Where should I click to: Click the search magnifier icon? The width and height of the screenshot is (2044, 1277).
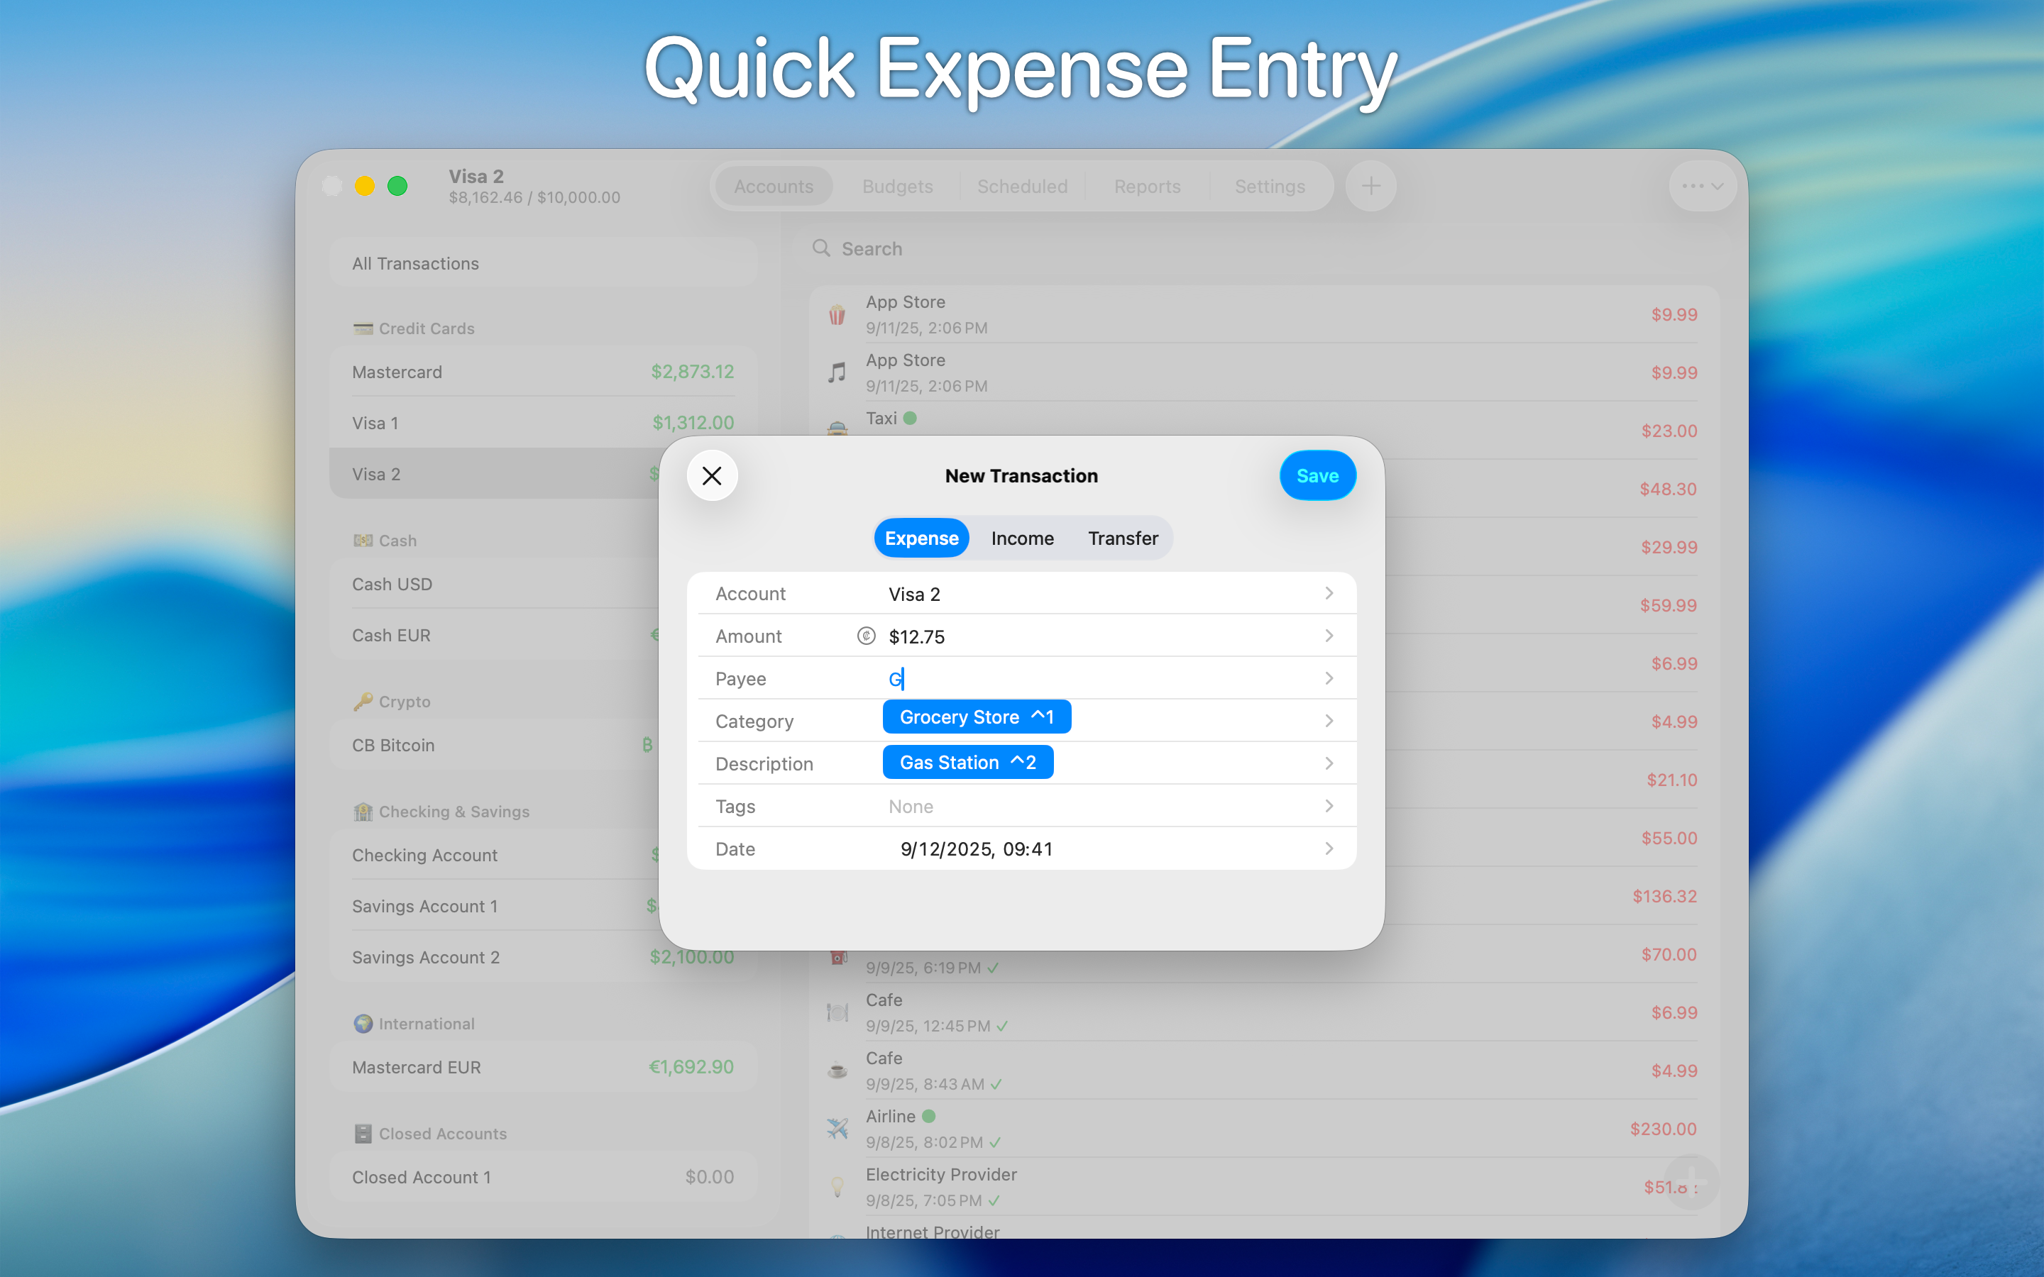pyautogui.click(x=821, y=248)
